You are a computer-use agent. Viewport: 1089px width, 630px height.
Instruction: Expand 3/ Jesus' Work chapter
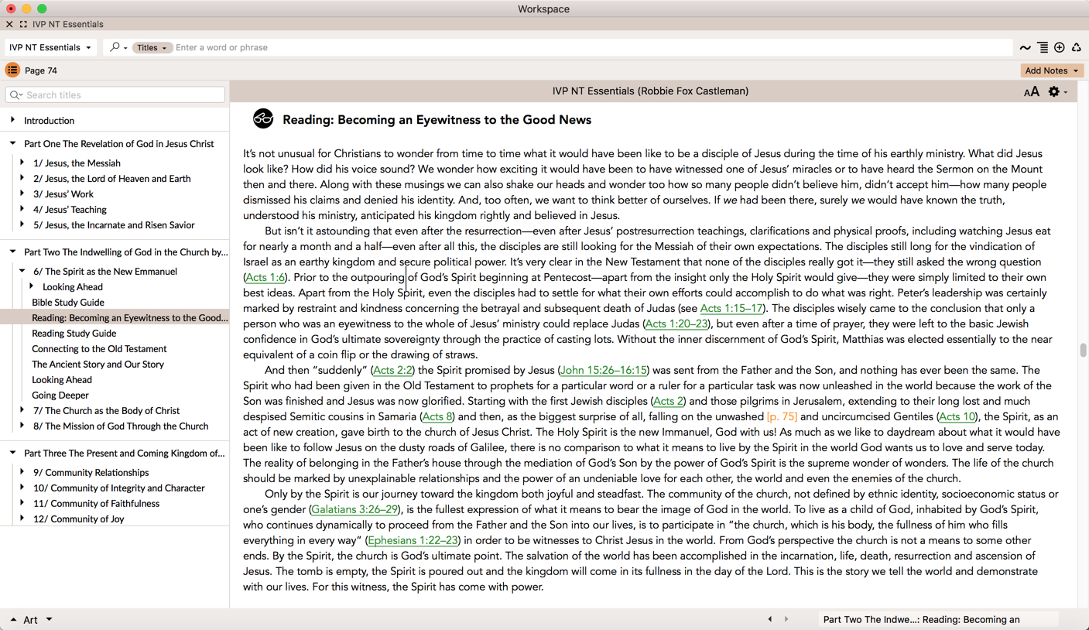tap(22, 193)
